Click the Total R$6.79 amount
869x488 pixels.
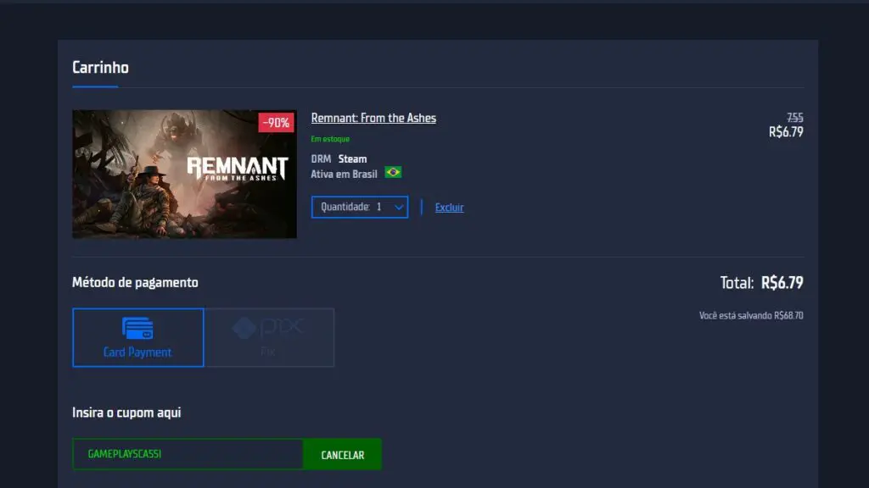tap(782, 283)
